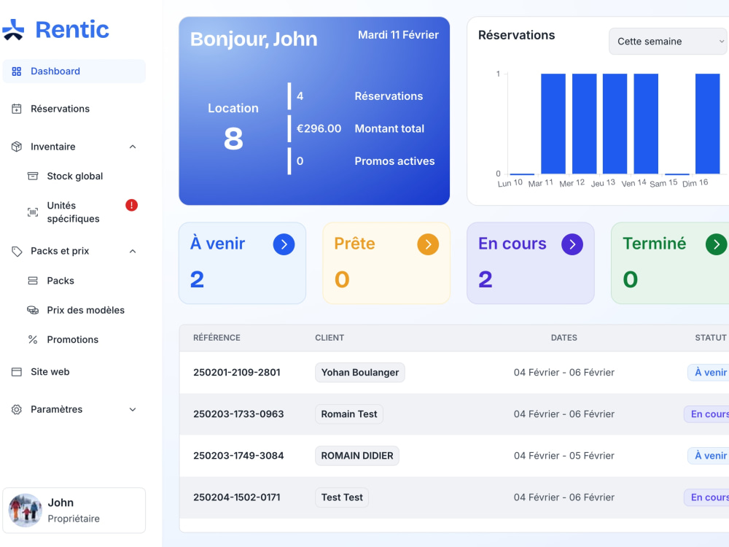Go to Dashboard in sidebar
The image size is (729, 547).
pyautogui.click(x=74, y=71)
